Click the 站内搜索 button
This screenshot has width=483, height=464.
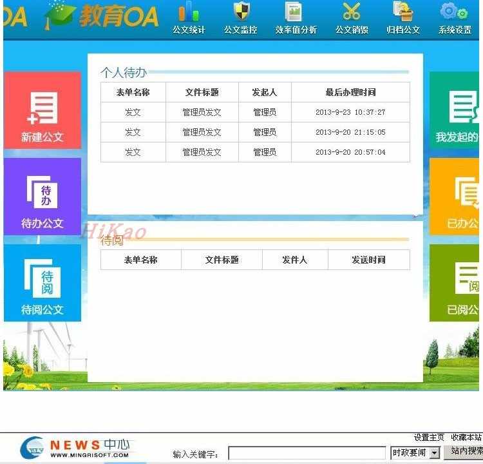463,451
